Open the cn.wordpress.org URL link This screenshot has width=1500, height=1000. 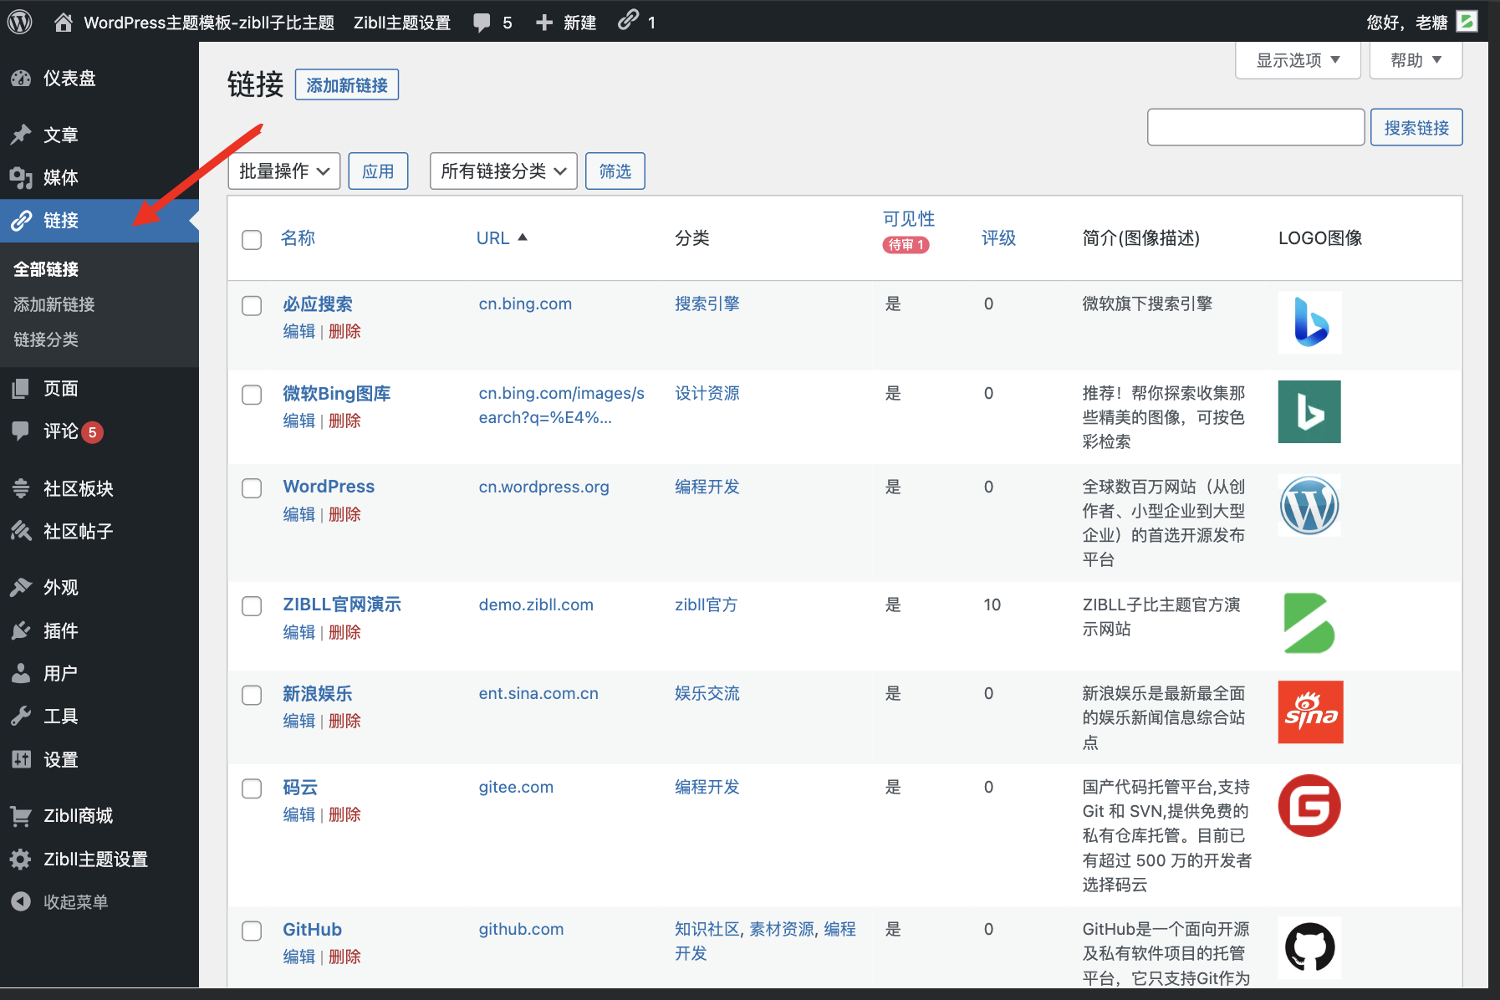[x=543, y=487]
